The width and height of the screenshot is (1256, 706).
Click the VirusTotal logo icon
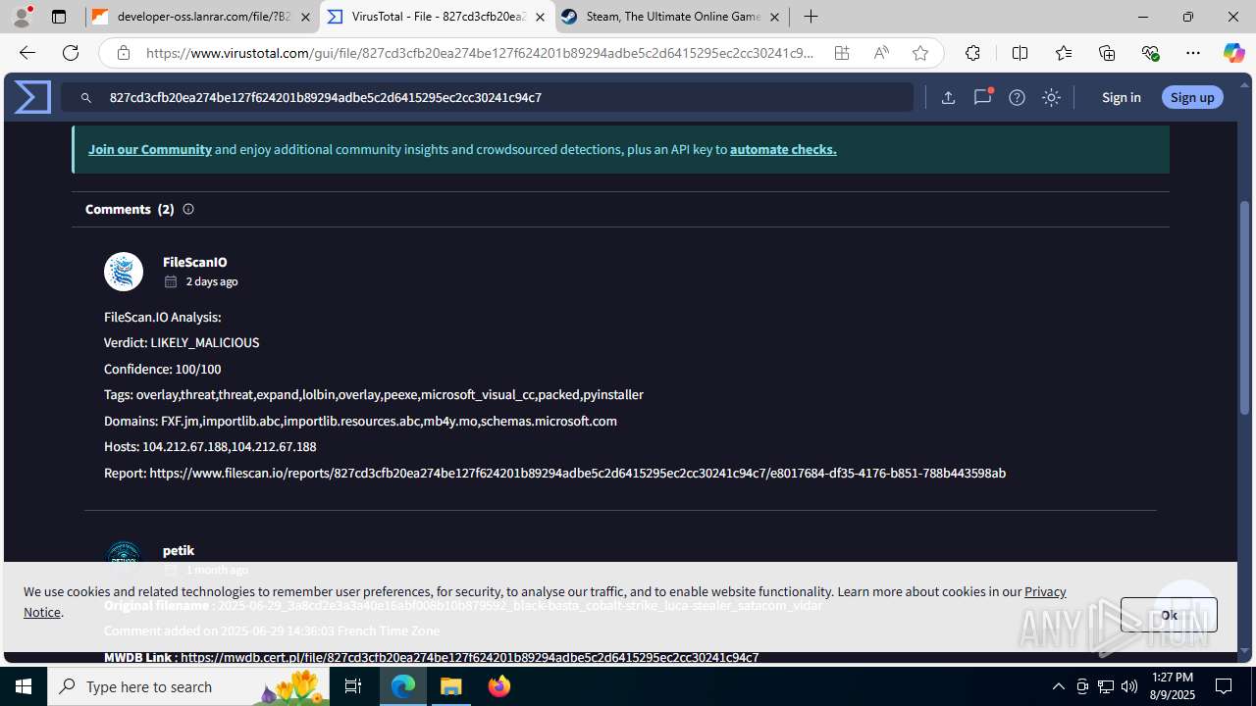pos(32,97)
